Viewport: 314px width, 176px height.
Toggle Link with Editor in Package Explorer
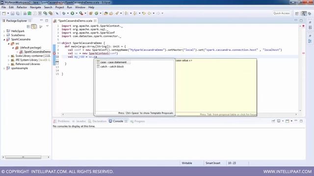34,26
